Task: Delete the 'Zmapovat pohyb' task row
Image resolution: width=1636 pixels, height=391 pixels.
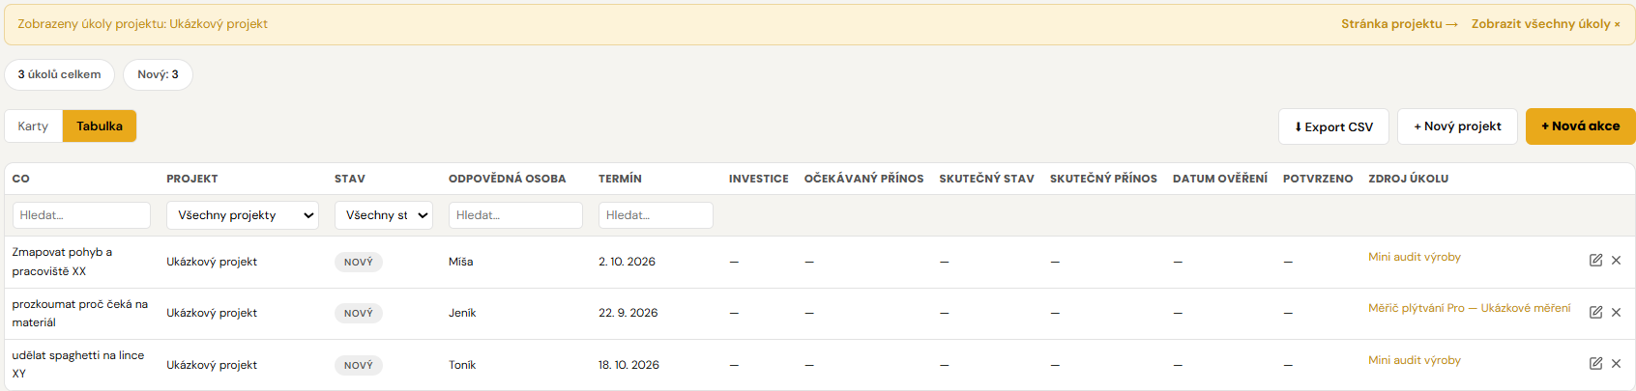Action: pos(1616,261)
